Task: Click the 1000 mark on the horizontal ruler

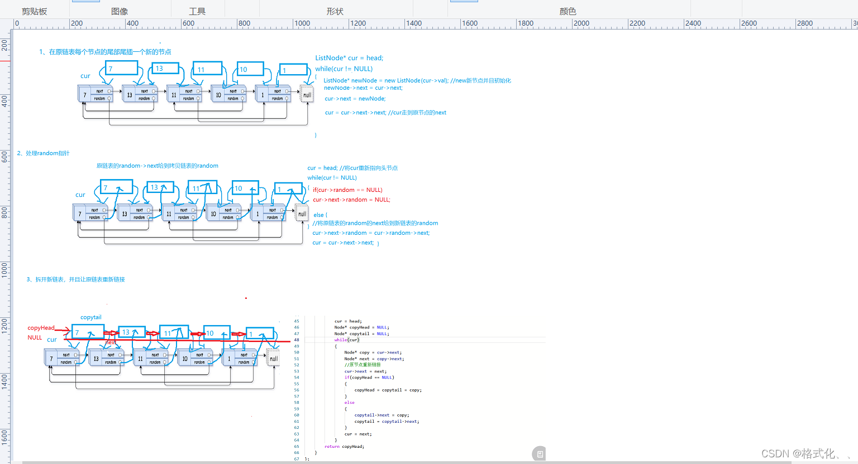Action: [x=302, y=23]
